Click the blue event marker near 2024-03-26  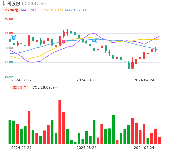click(94, 40)
